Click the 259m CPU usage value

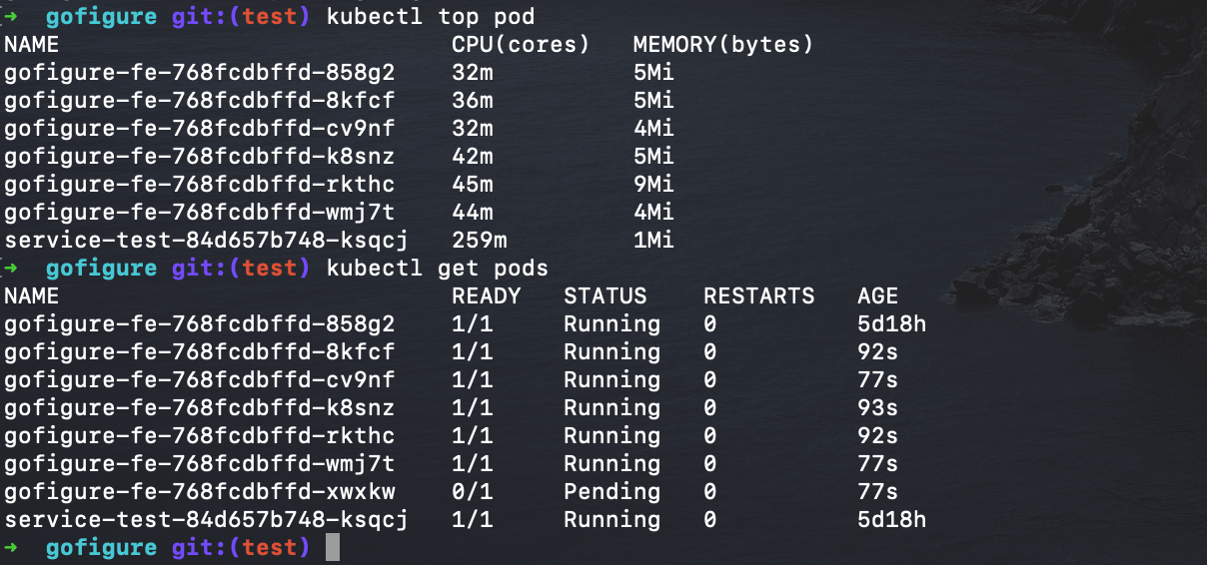tap(480, 240)
